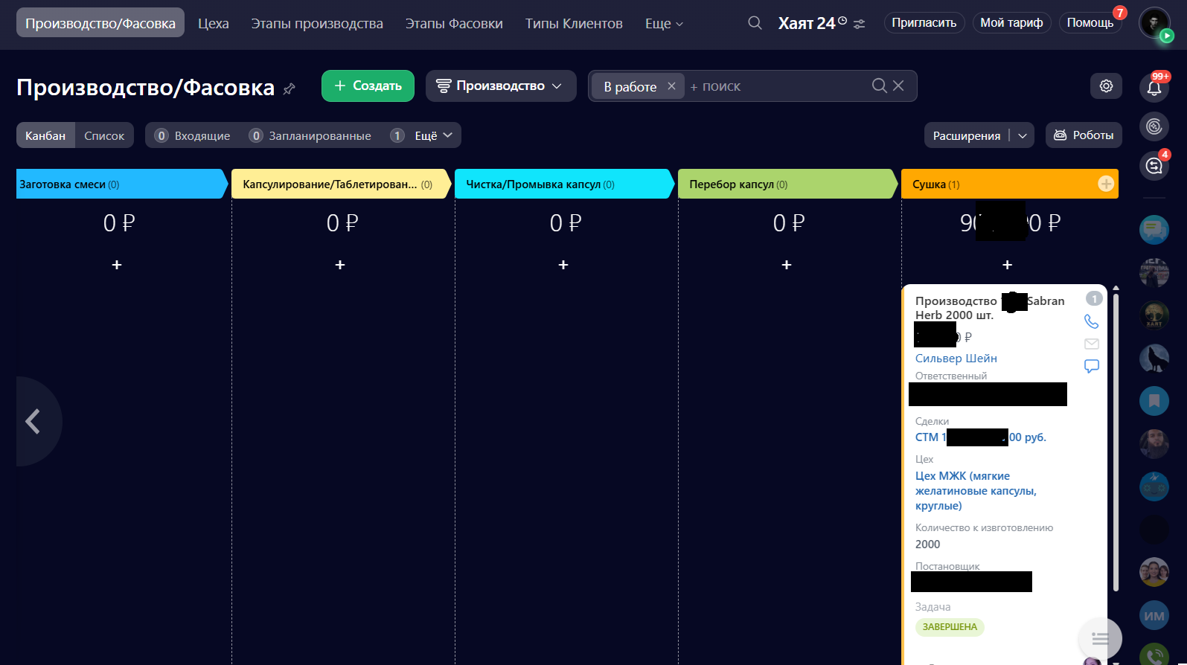Switch to Список view
Image resolution: width=1187 pixels, height=665 pixels.
104,135
